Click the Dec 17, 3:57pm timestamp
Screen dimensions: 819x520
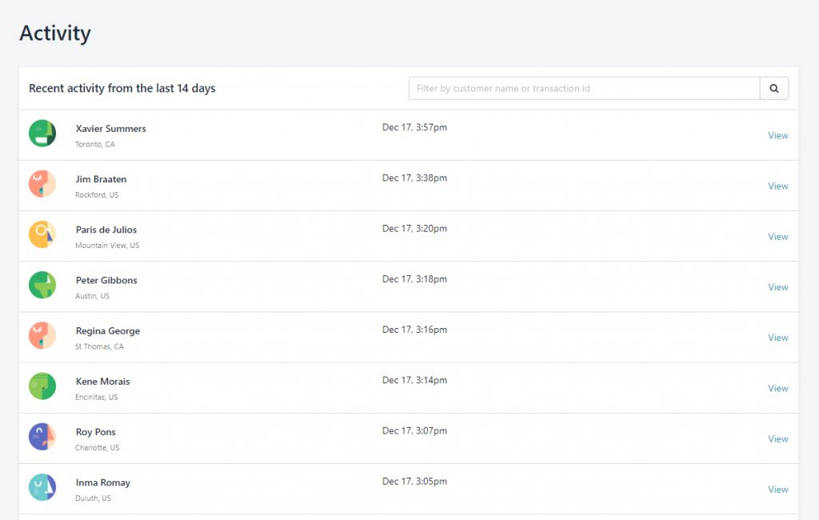pos(415,127)
